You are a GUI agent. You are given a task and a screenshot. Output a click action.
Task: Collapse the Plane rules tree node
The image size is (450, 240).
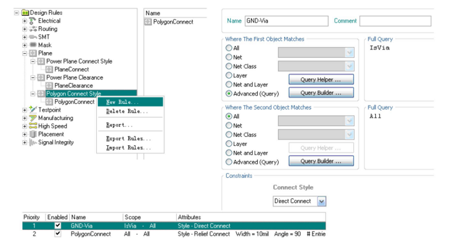[x=25, y=53]
